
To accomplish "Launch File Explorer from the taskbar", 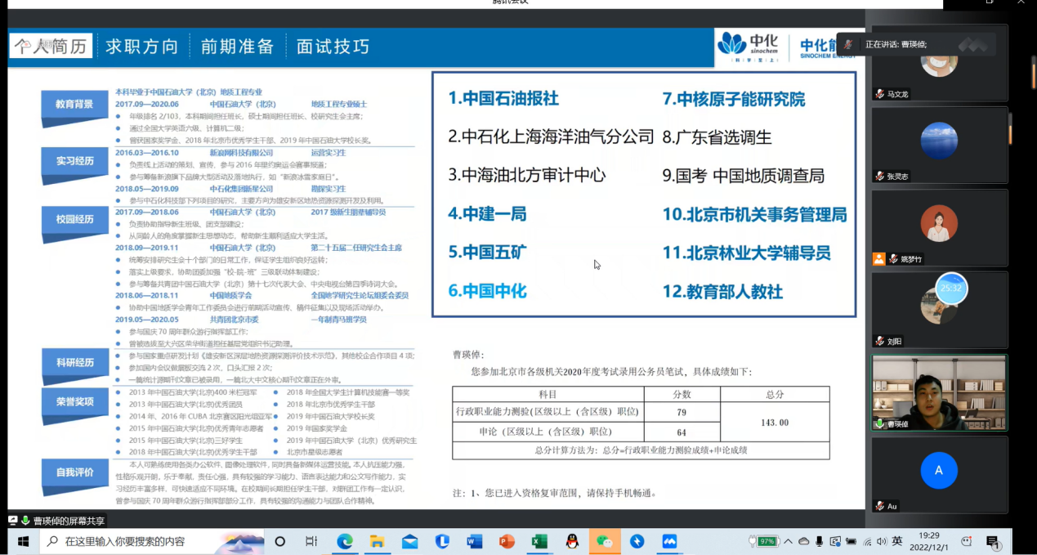I will 377,541.
